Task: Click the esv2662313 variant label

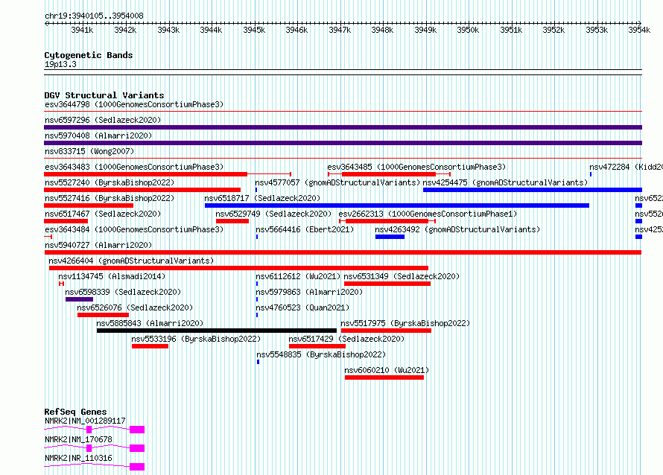Action: tap(428, 214)
